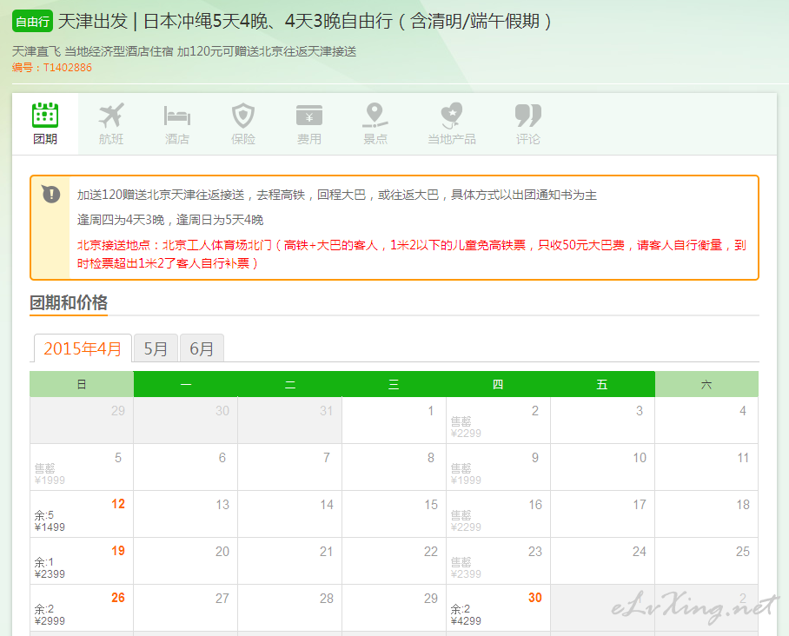
Task: Click the 四 weekday column header
Action: [498, 384]
